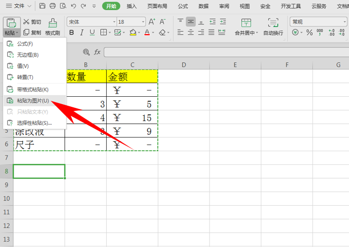
Task: Click increase indent icon
Action: coord(223,22)
